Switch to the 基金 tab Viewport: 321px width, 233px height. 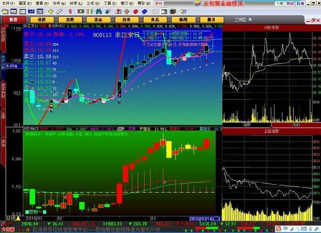[x=99, y=20]
